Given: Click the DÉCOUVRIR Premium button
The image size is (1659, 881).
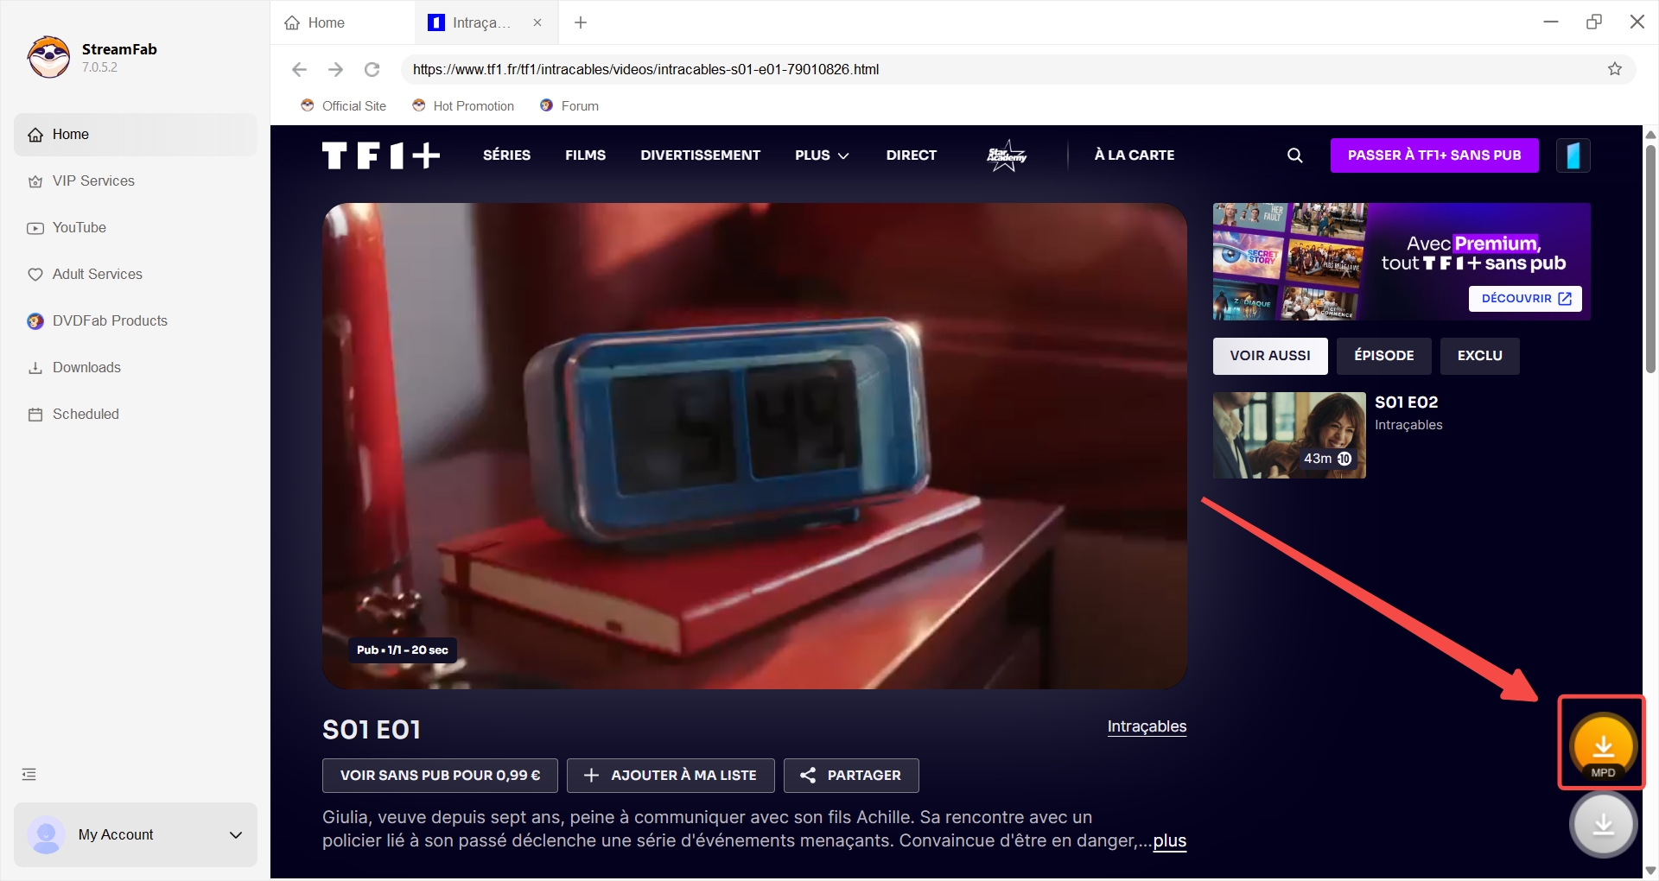Looking at the screenshot, I should click(1525, 299).
